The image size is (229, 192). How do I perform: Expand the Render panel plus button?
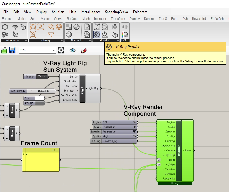click(118, 40)
